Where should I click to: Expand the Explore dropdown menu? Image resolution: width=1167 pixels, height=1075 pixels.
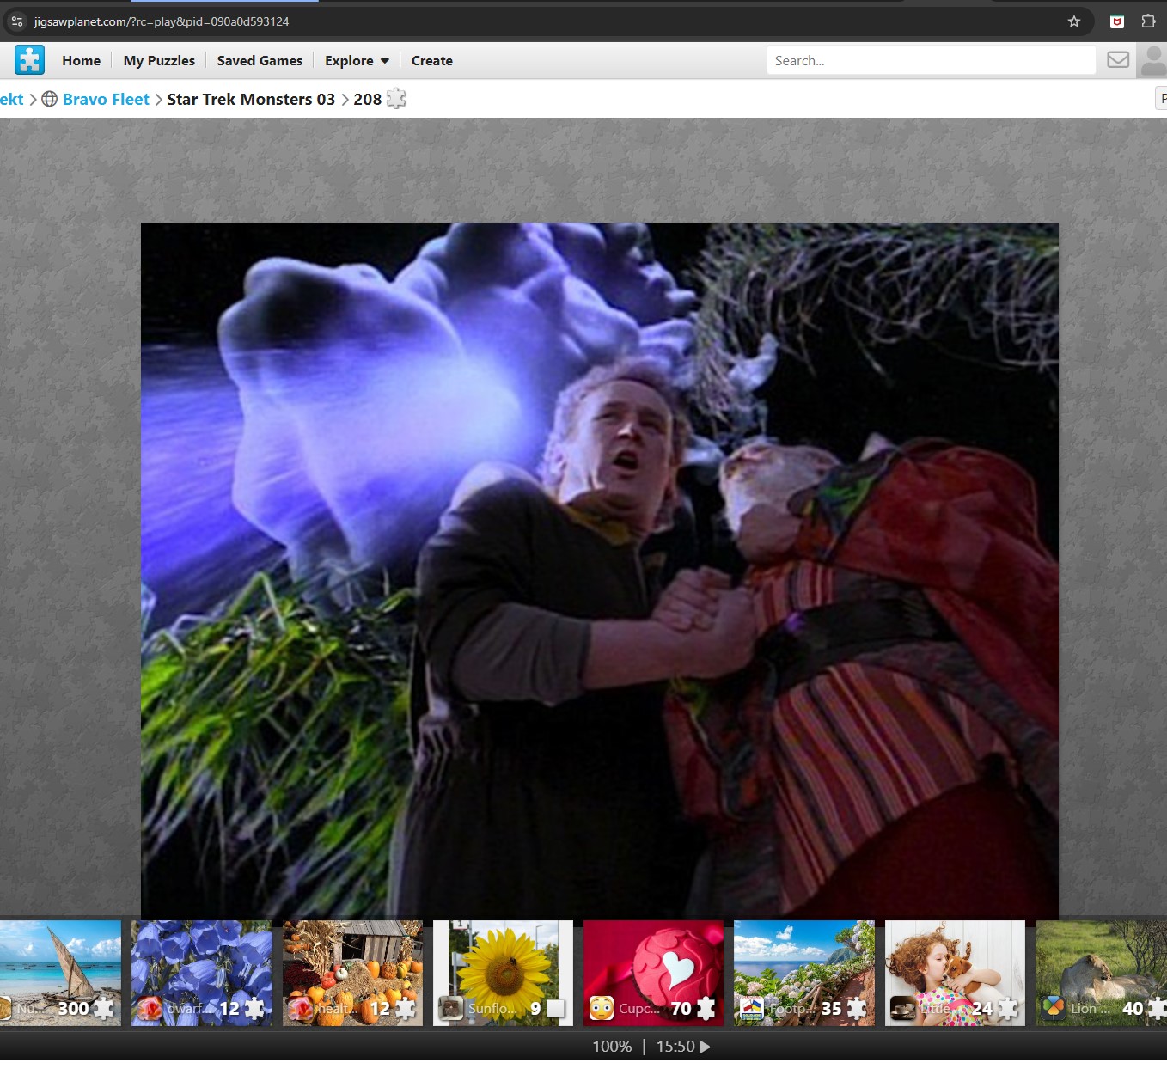point(357,61)
